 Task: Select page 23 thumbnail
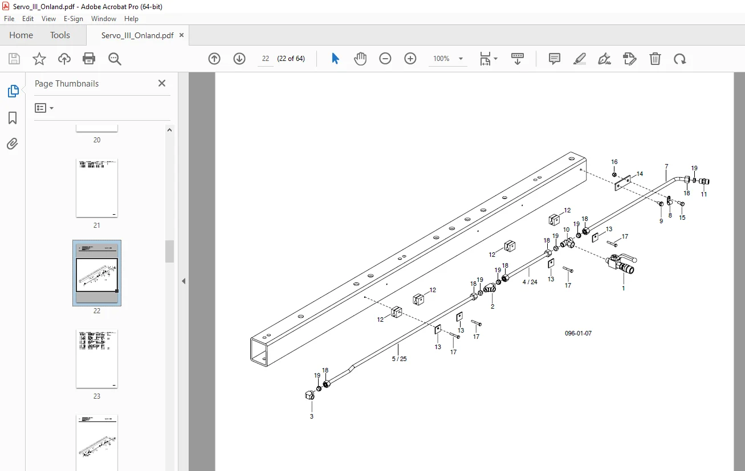[x=97, y=359]
